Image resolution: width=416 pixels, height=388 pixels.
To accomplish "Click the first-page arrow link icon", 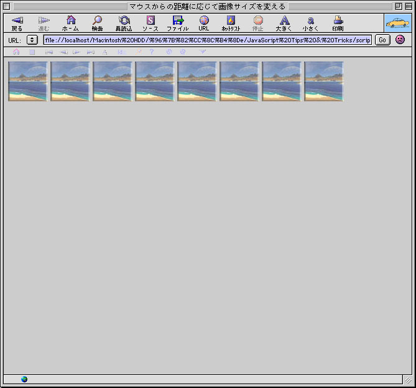I will 49,52.
